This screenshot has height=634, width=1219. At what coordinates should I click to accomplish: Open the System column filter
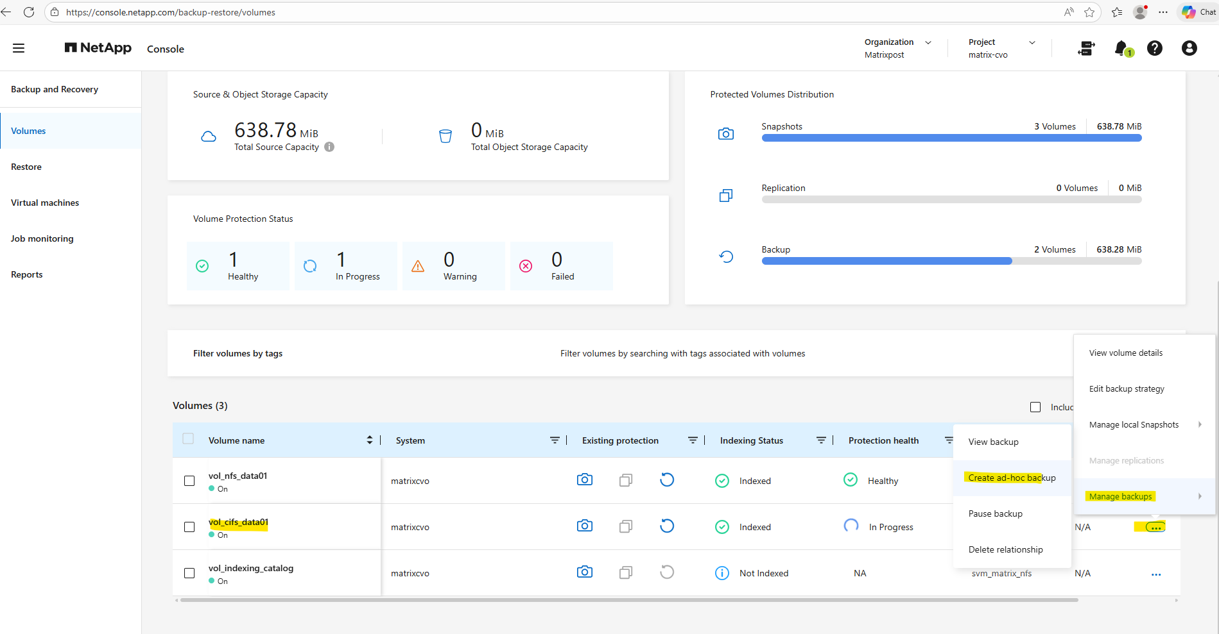point(555,440)
